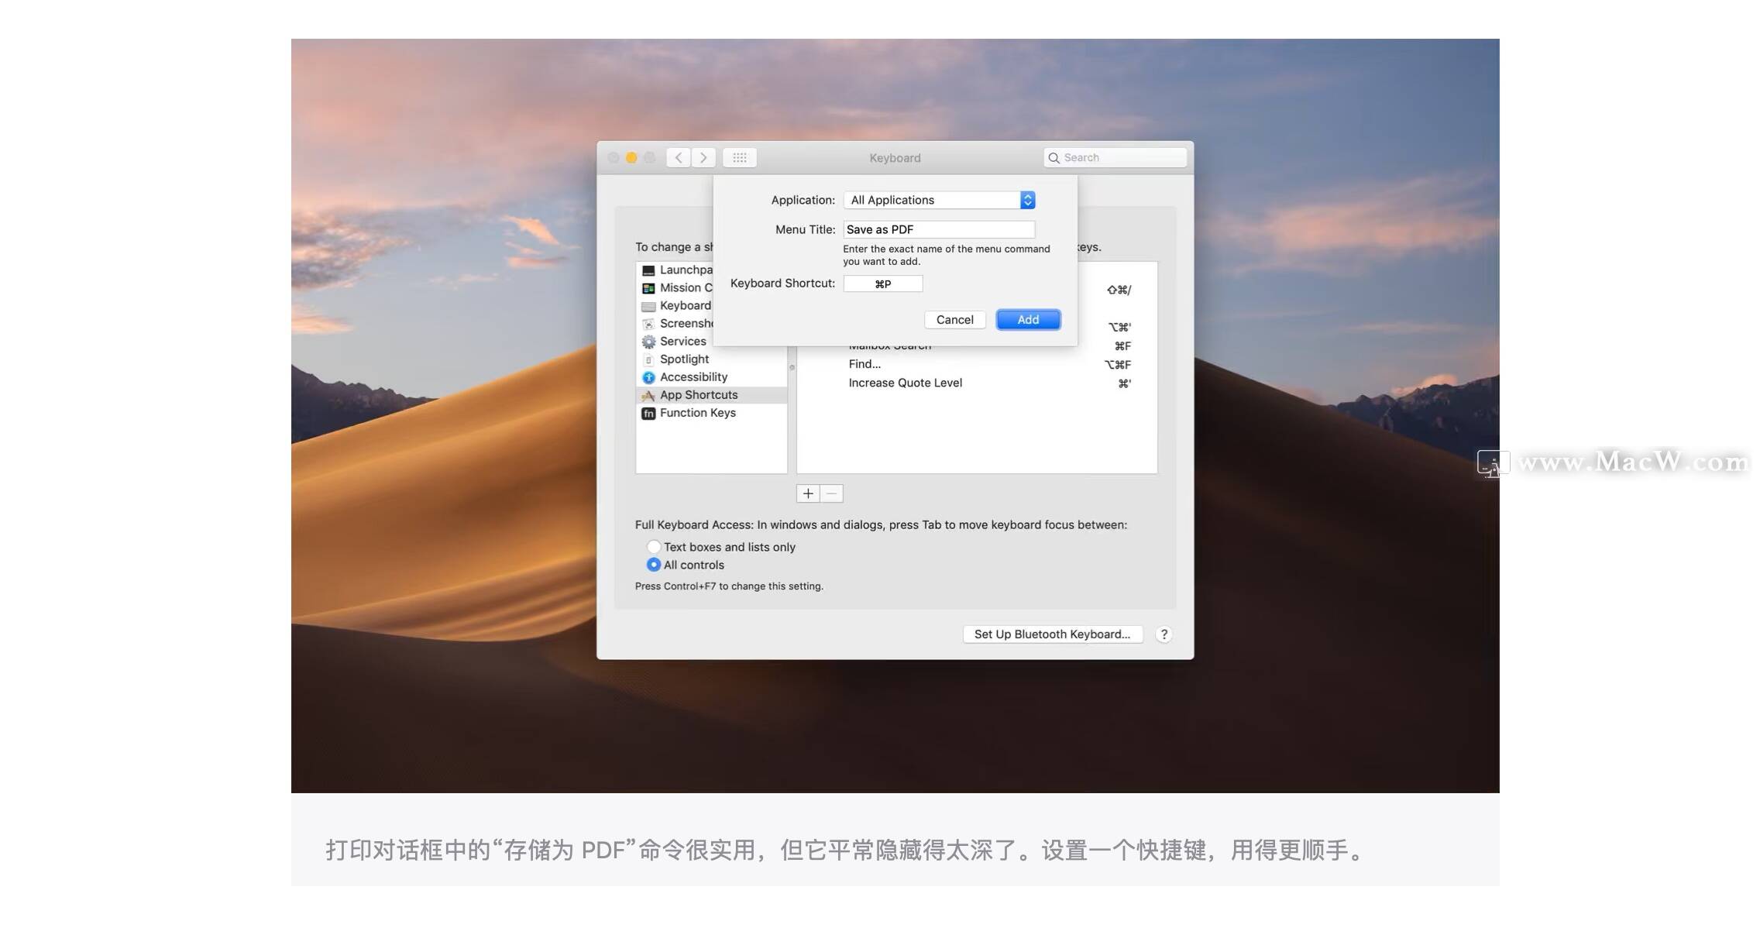Image resolution: width=1760 pixels, height=928 pixels.
Task: Click the App Shortcuts icon
Action: (x=648, y=395)
